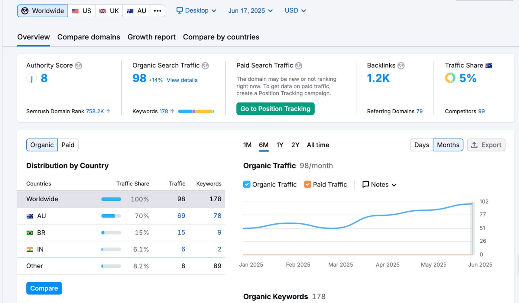Click the Authority Score gauge icon
The image size is (519, 303).
click(32, 78)
